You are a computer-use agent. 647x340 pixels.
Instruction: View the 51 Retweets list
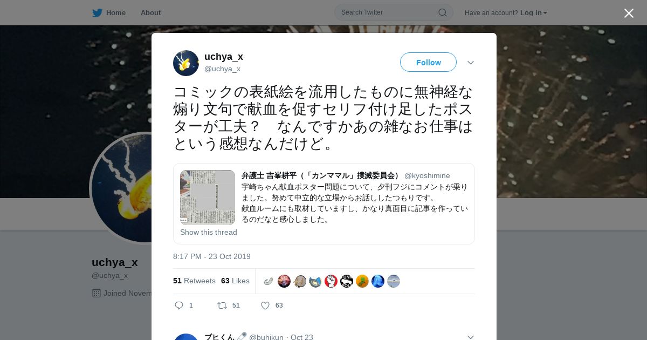click(194, 281)
